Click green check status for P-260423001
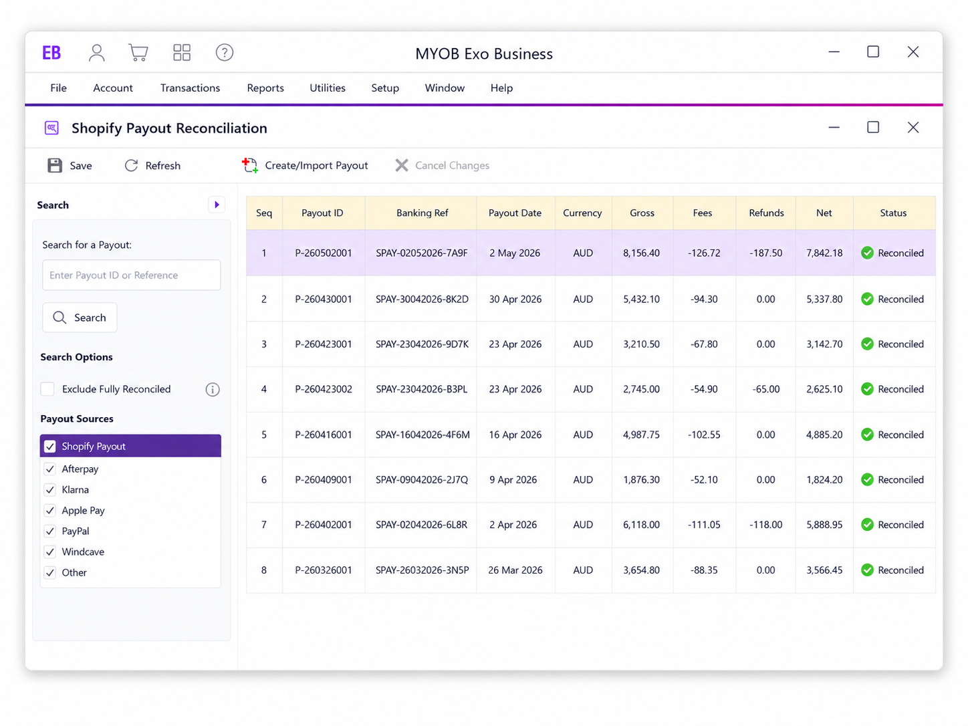Viewport: 968px width, 726px height. [867, 344]
